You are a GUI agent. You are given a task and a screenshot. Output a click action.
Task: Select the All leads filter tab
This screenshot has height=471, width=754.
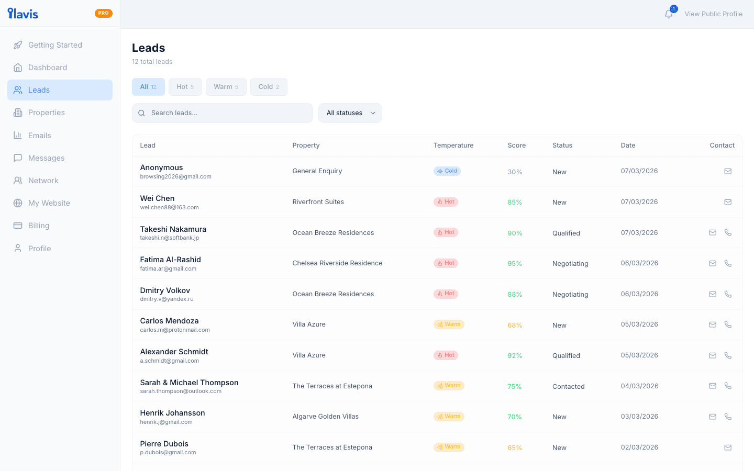point(148,86)
